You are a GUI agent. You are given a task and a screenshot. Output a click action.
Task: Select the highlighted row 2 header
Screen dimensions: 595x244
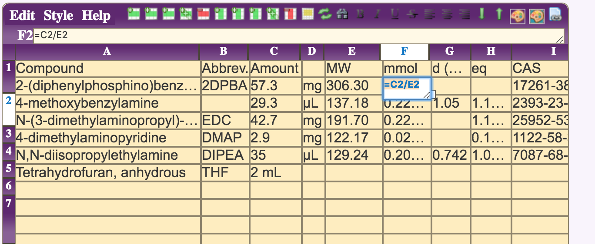point(8,109)
